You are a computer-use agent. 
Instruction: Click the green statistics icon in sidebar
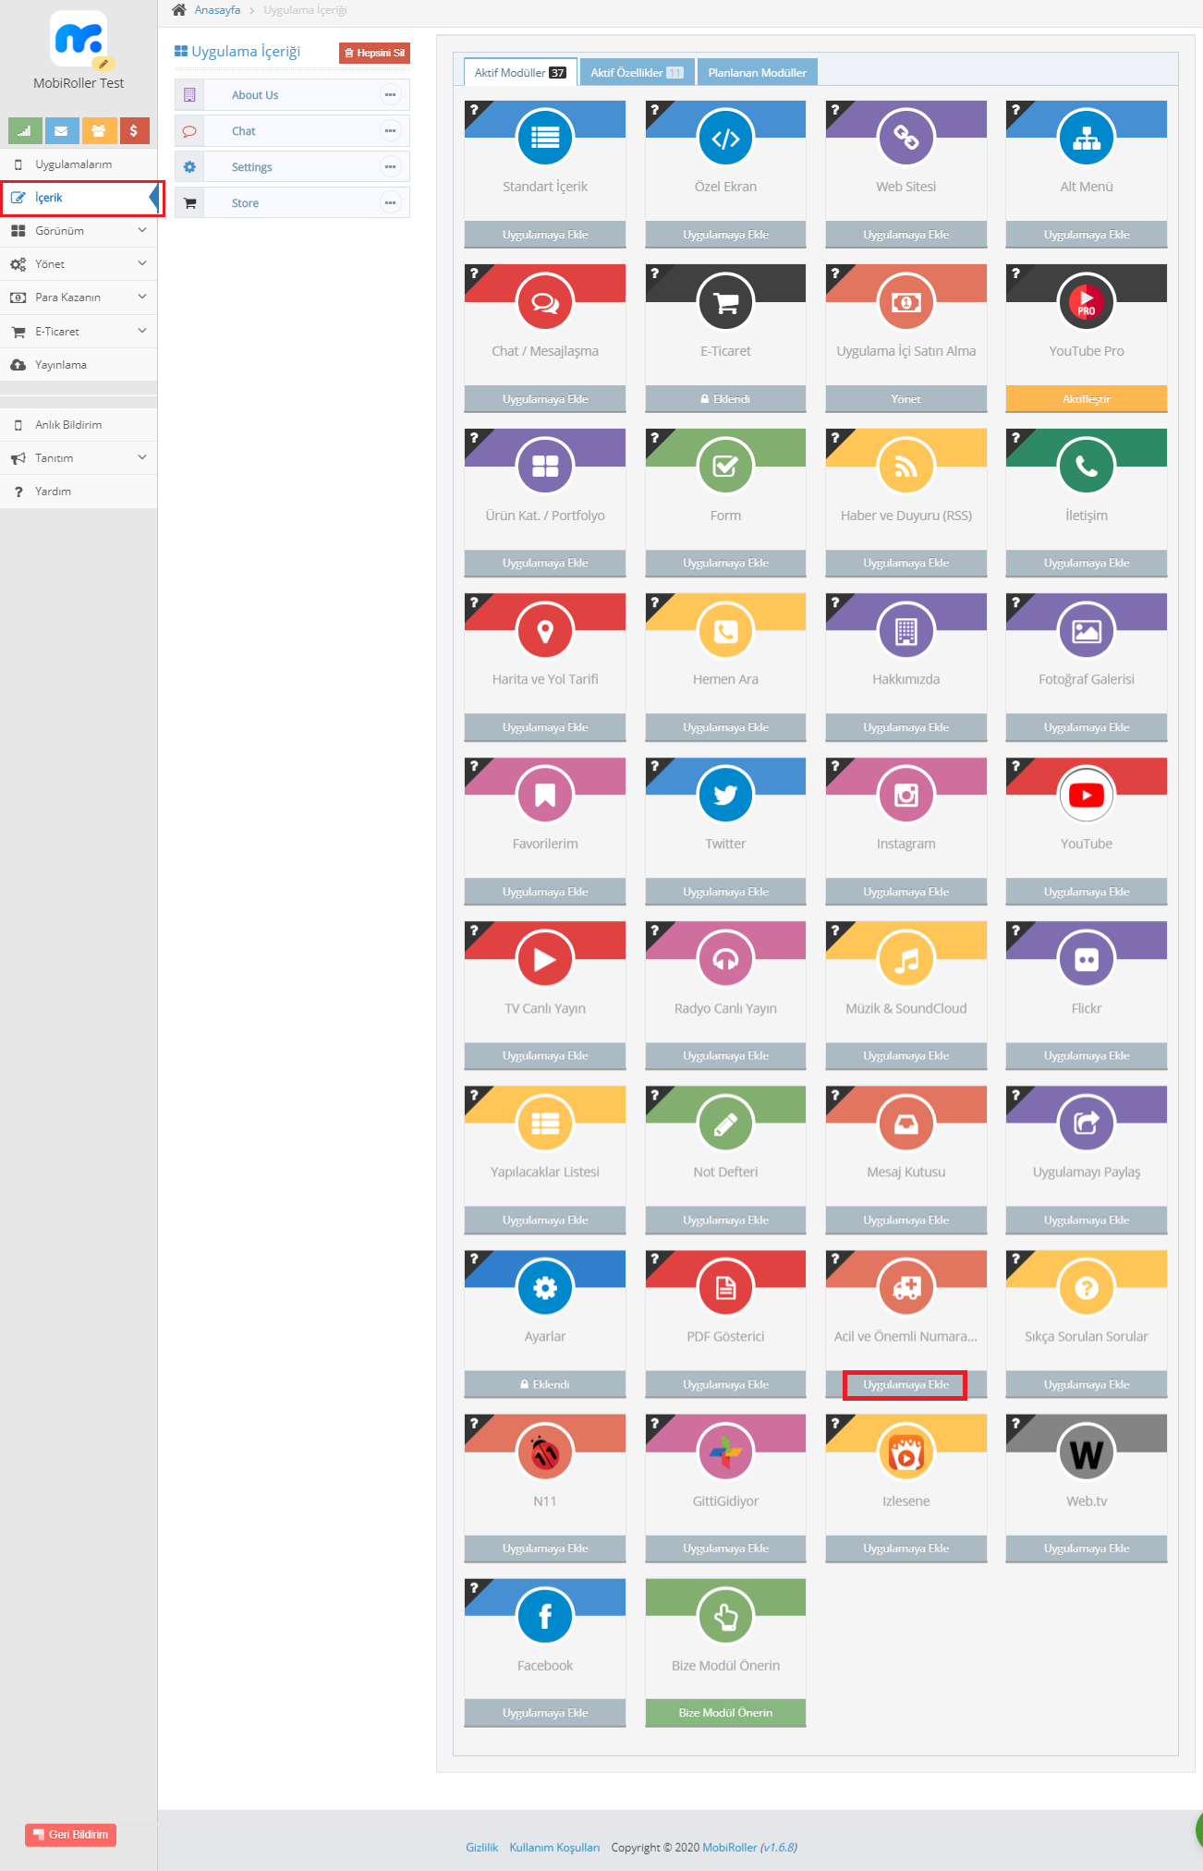tap(25, 131)
